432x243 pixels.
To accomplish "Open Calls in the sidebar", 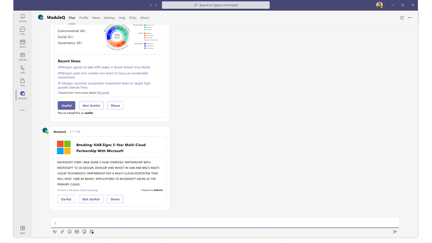I will click(x=23, y=69).
